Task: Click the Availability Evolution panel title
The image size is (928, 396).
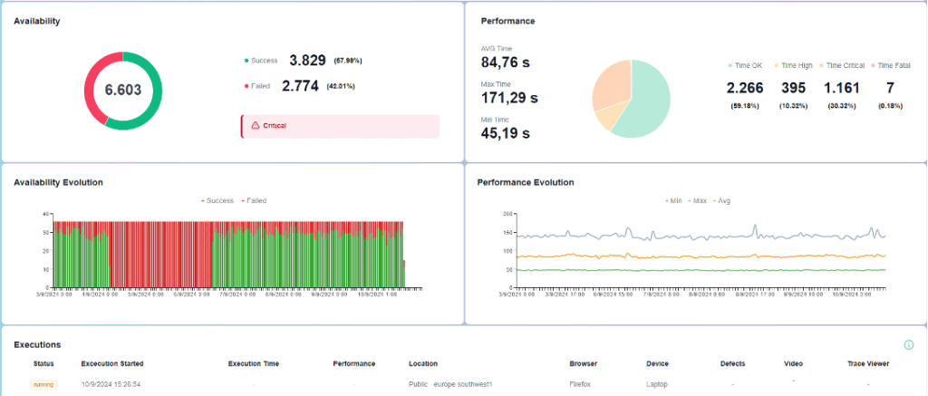Action: [x=59, y=182]
